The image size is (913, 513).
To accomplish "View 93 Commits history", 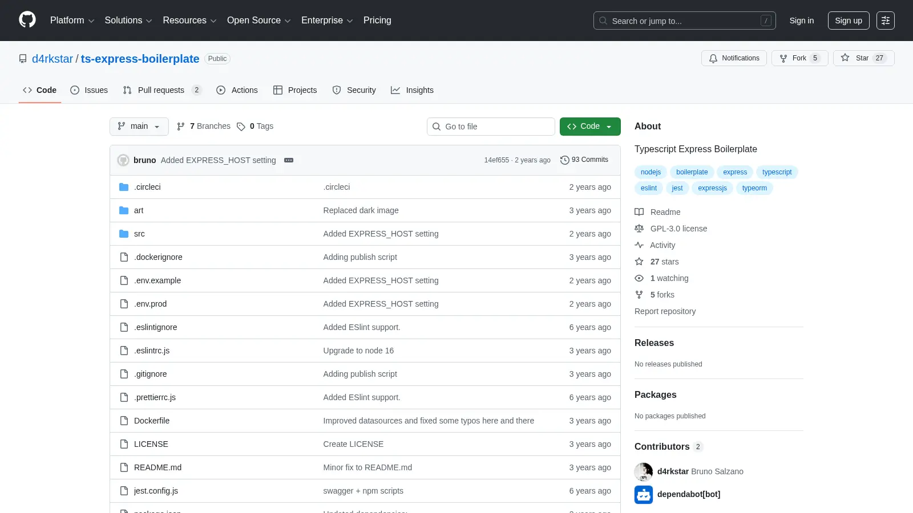I will (x=584, y=160).
